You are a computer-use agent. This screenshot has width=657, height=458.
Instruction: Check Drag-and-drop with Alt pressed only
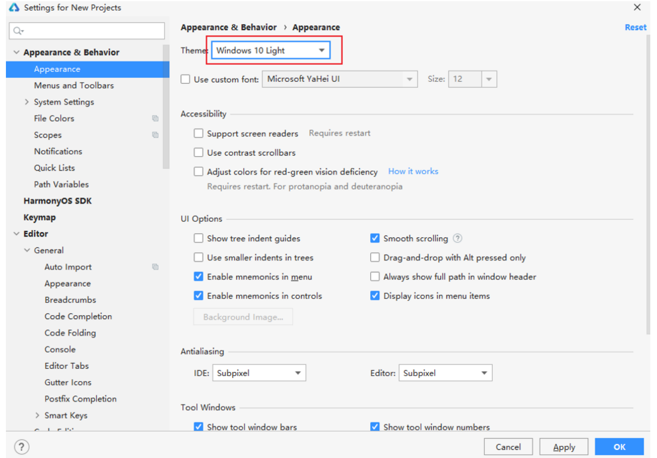tap(375, 257)
